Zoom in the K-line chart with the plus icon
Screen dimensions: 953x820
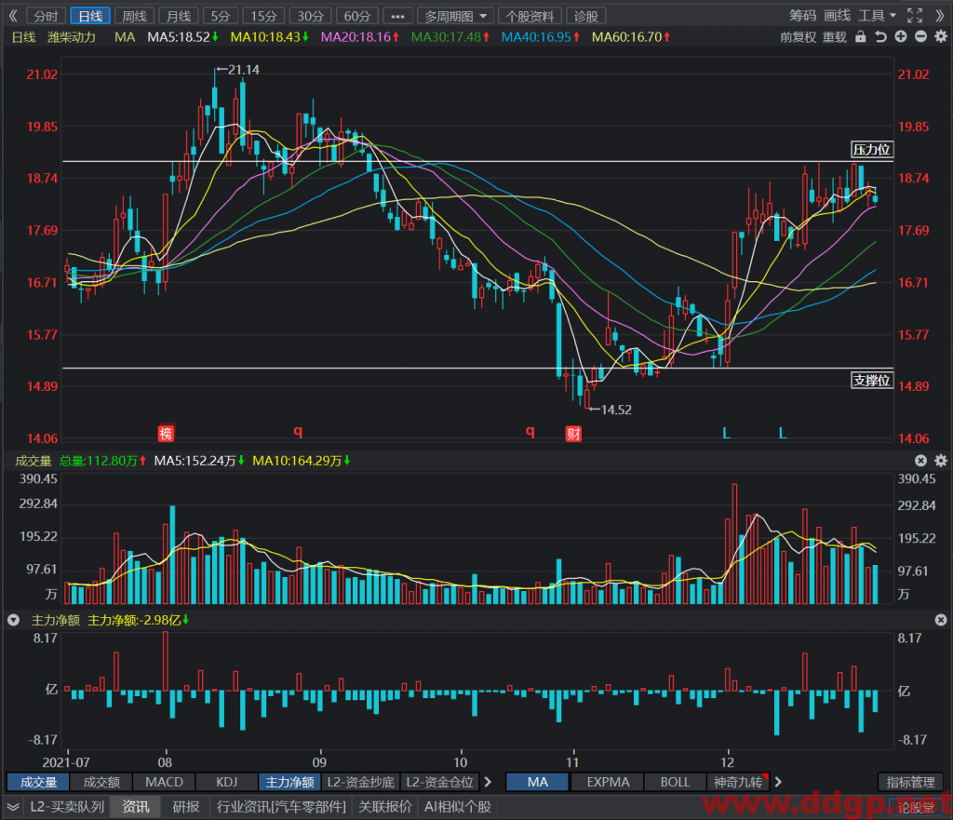tap(901, 37)
